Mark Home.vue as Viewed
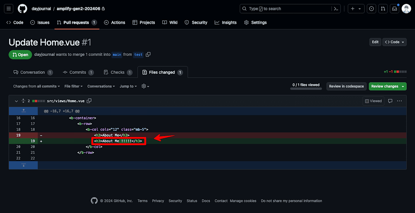This screenshot has height=213, width=415. [373, 101]
